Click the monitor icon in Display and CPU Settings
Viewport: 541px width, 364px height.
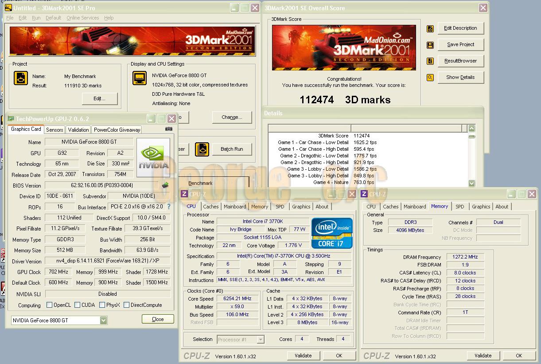point(140,78)
